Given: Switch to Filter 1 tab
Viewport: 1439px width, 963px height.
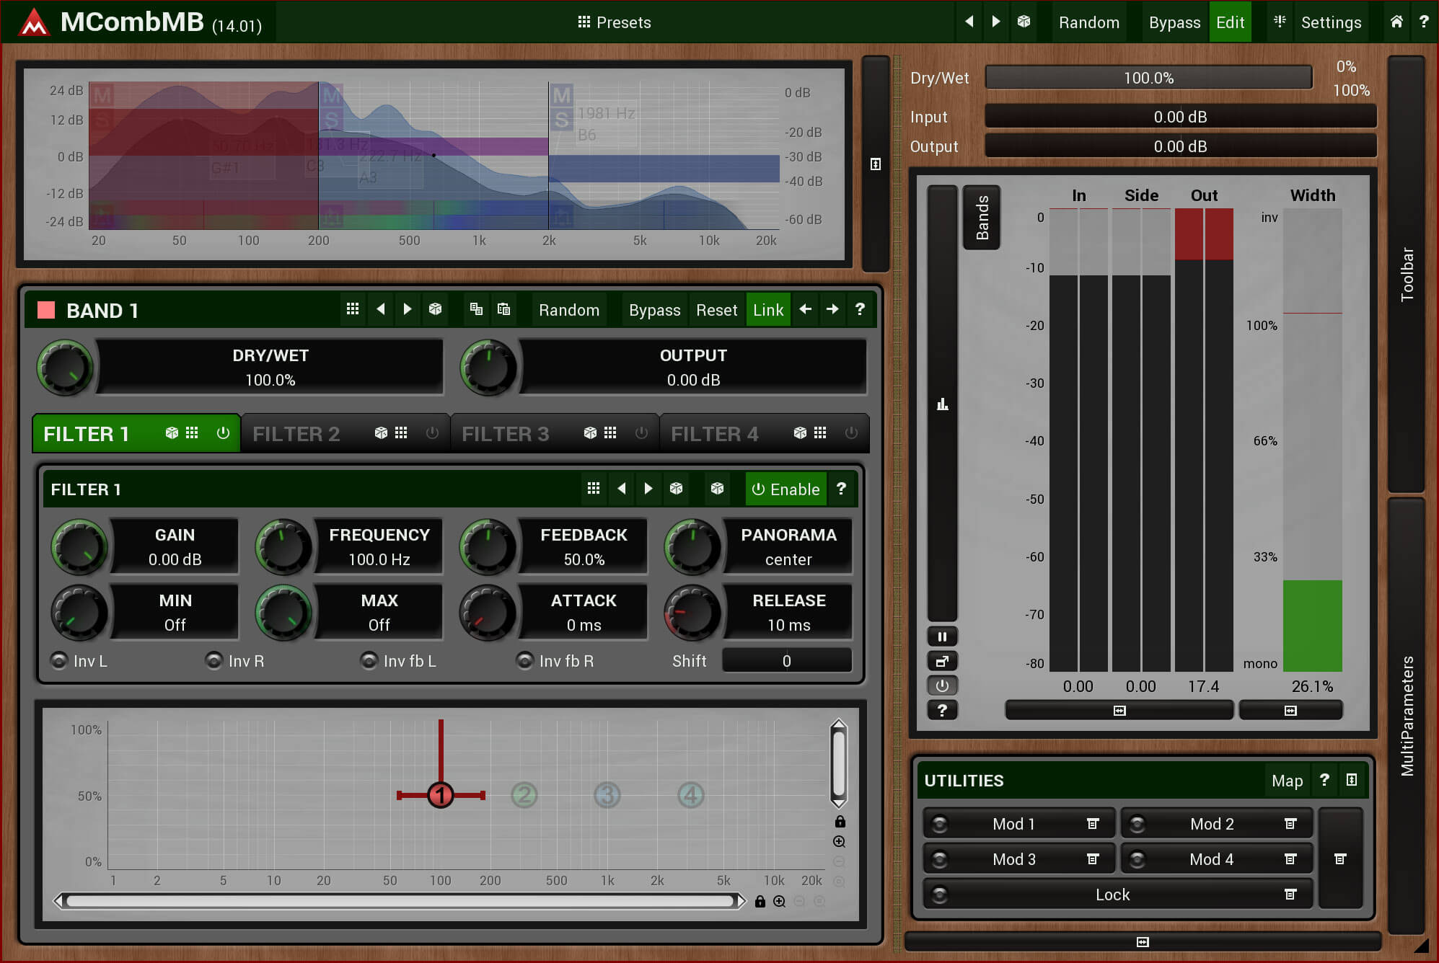Looking at the screenshot, I should (87, 433).
